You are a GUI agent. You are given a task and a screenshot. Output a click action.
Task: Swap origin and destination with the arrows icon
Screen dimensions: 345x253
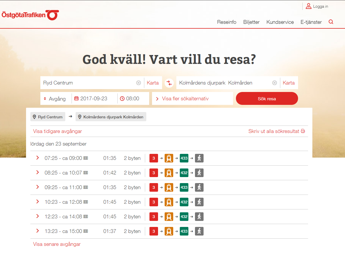(x=169, y=83)
